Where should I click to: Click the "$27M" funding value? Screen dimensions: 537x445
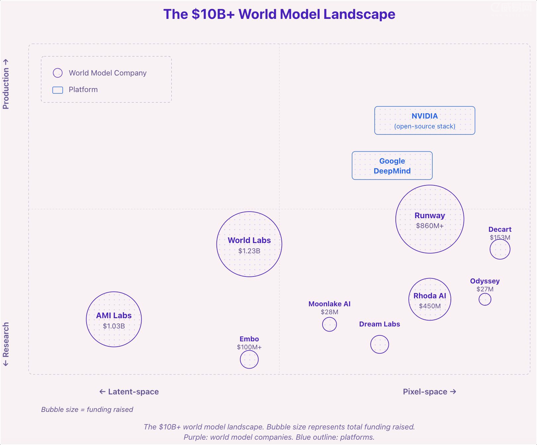point(485,289)
